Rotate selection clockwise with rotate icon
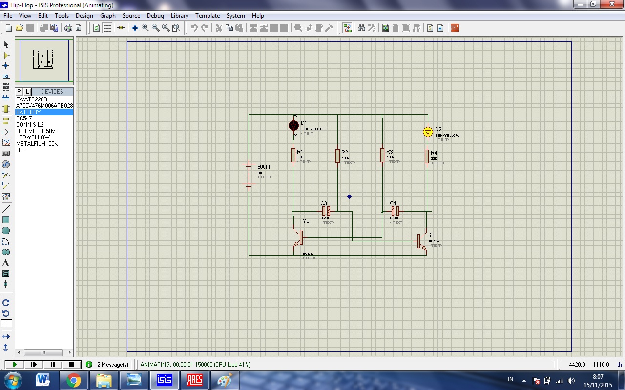The width and height of the screenshot is (625, 390). (x=6, y=301)
